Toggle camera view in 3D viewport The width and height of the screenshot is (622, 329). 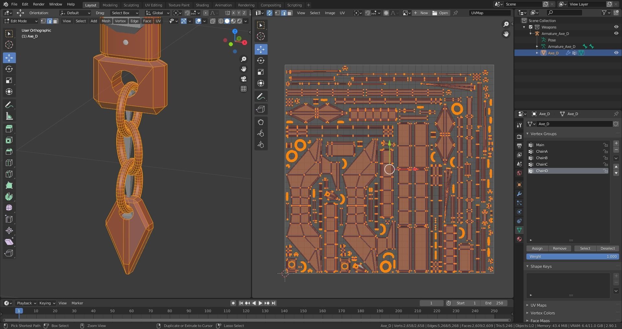(244, 79)
